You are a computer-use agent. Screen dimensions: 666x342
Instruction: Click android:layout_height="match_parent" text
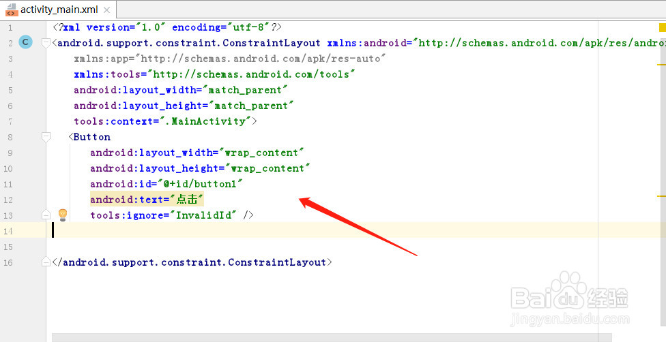(184, 106)
